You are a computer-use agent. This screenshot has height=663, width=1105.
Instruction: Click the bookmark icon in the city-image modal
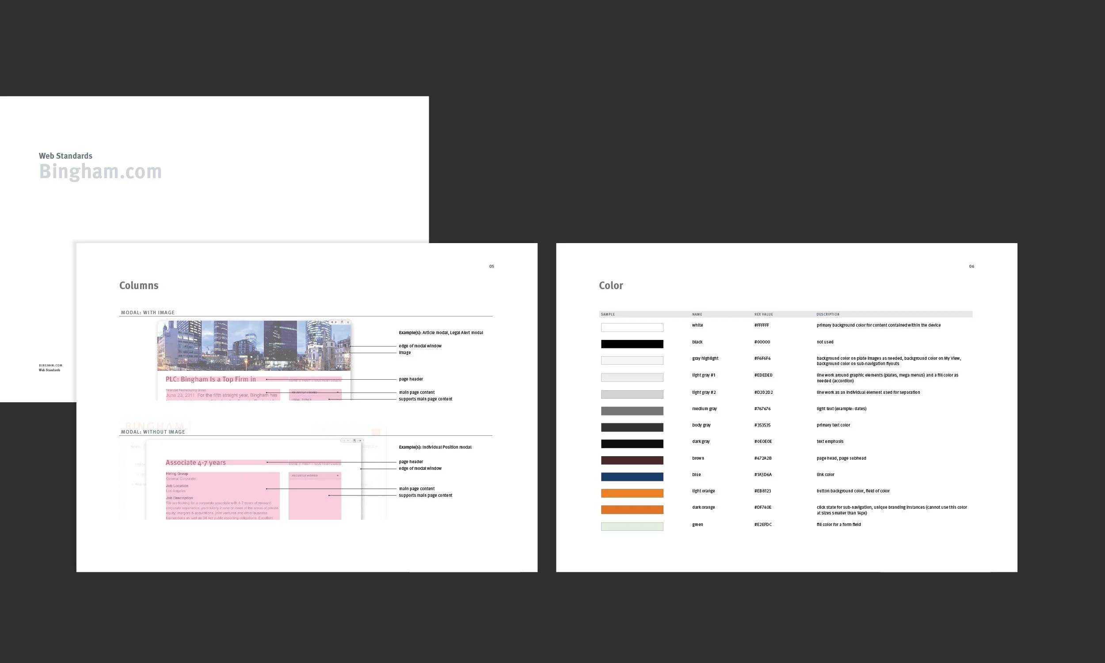tap(342, 322)
